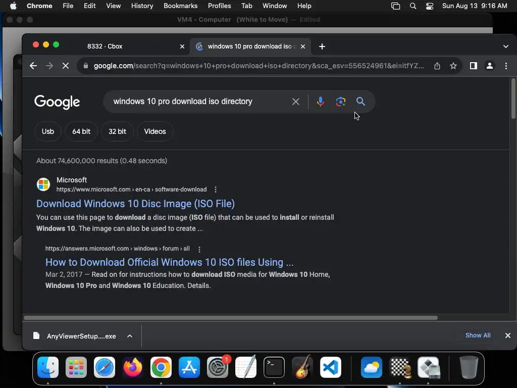Stop page loading with X button
The height and width of the screenshot is (388, 517).
click(x=66, y=66)
